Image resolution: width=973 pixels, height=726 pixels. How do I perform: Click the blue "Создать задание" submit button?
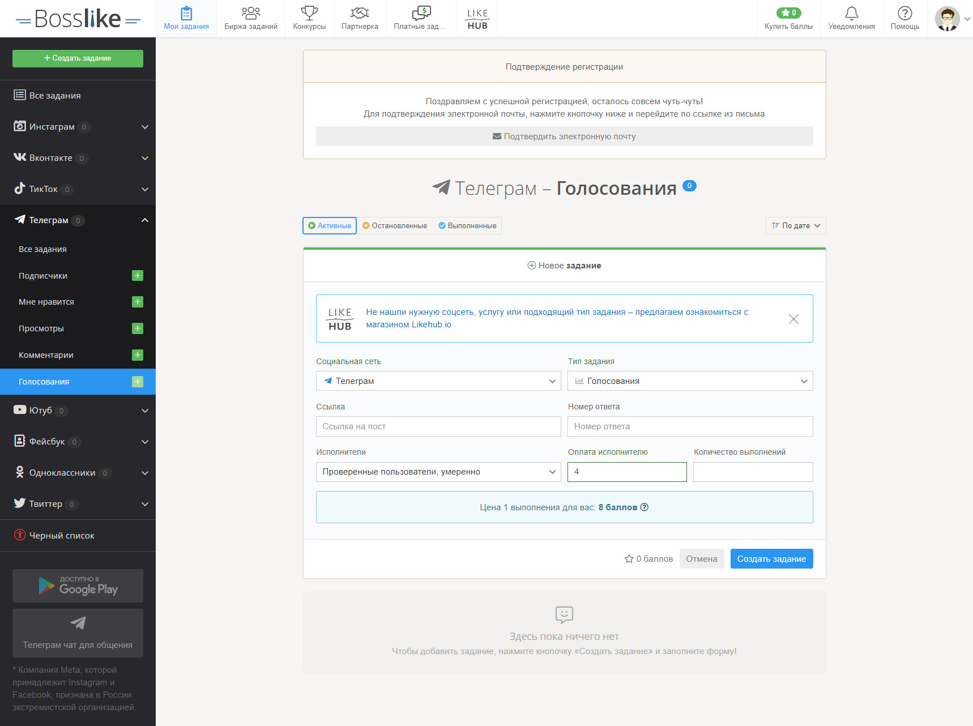click(771, 559)
